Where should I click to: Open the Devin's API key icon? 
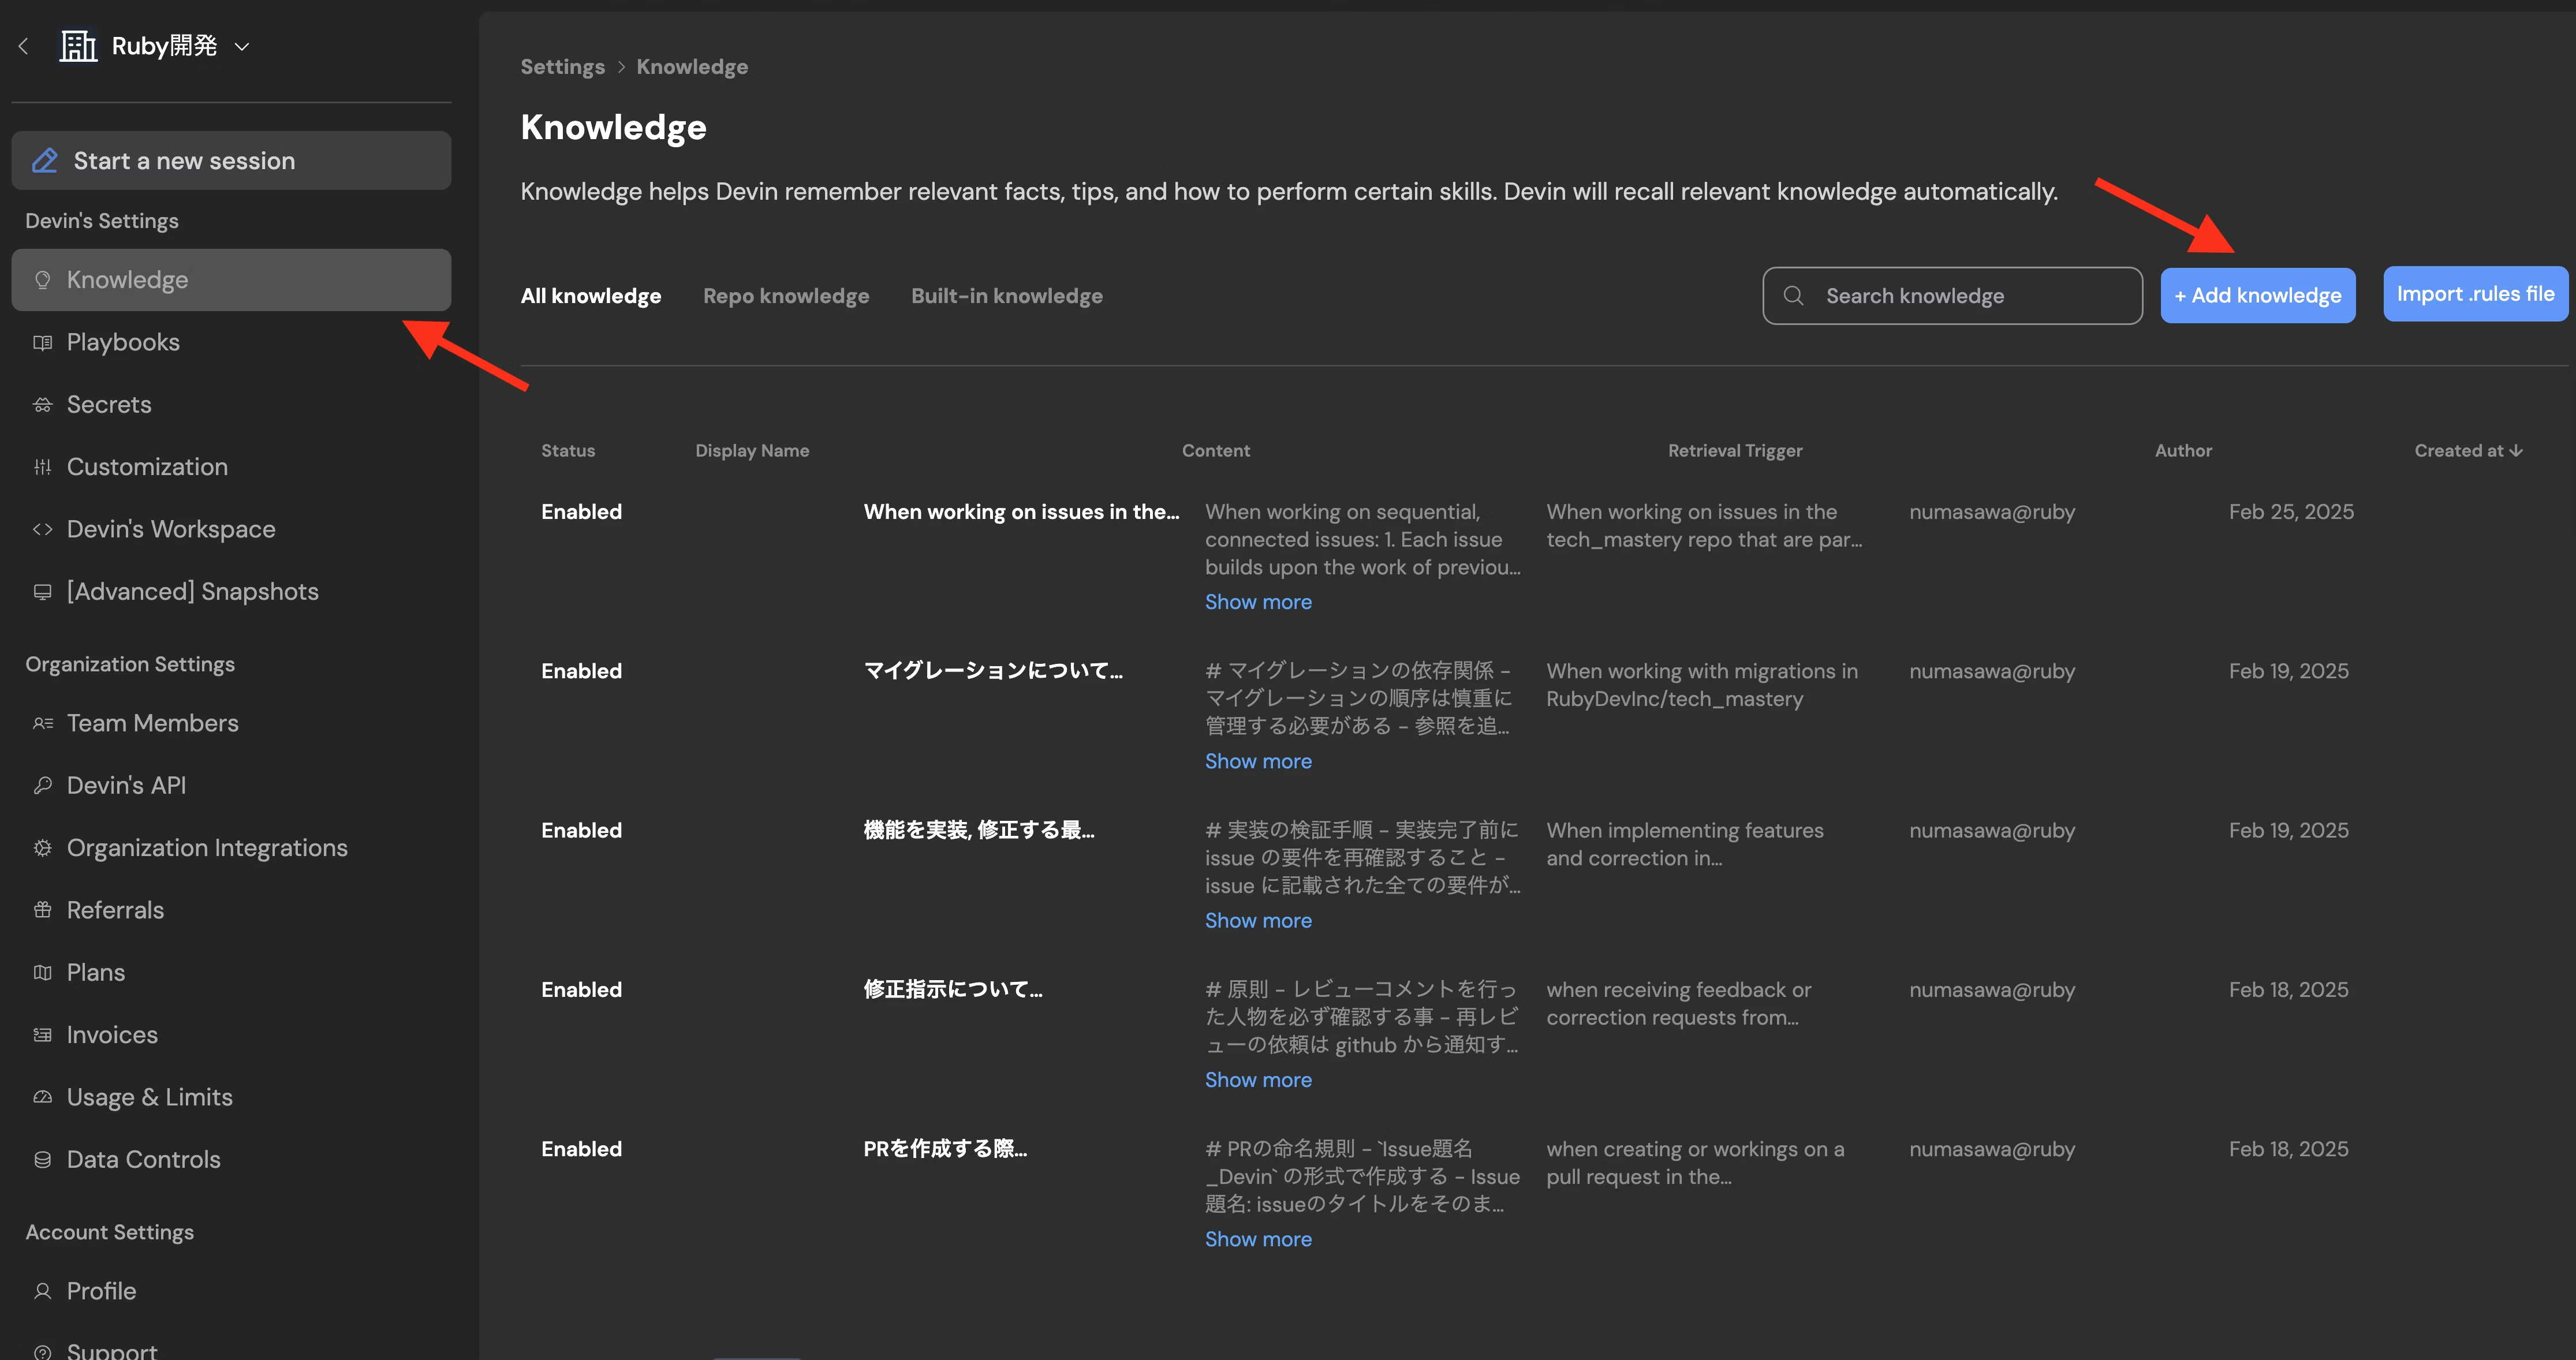(42, 785)
